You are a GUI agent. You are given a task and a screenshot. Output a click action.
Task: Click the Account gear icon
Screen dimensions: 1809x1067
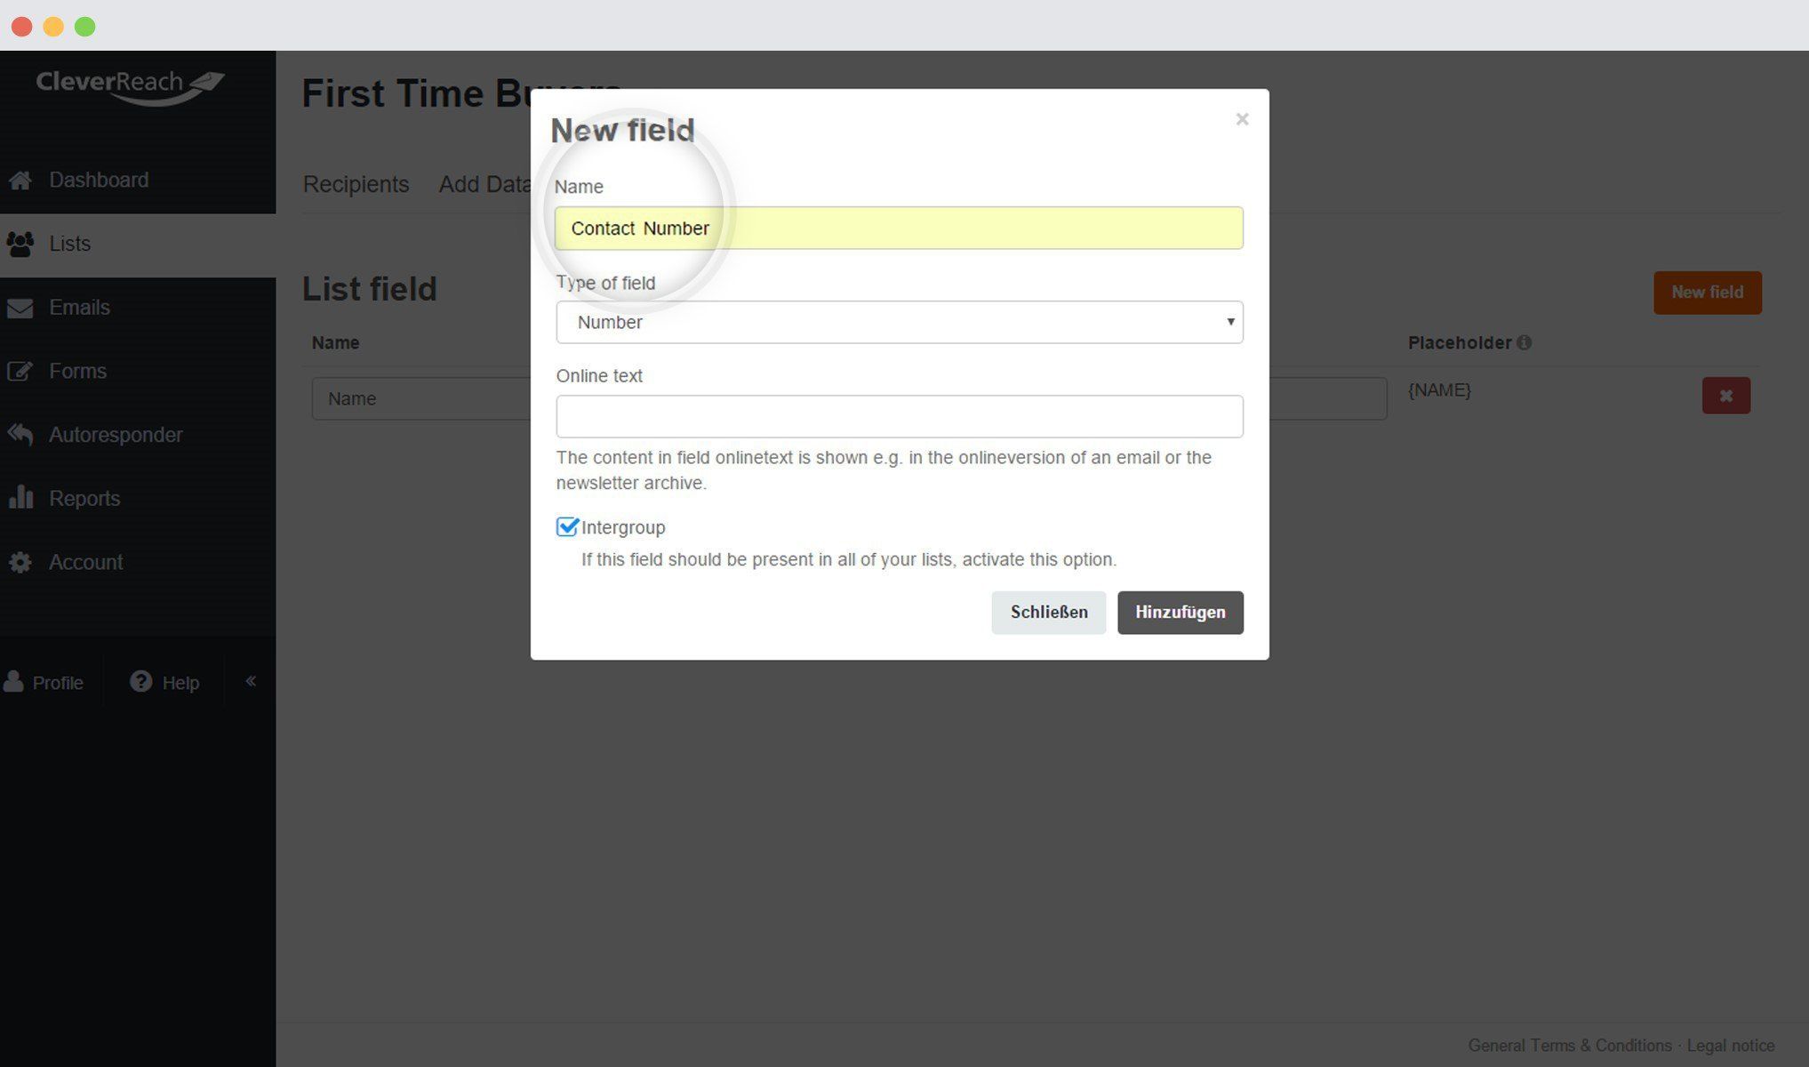click(20, 562)
